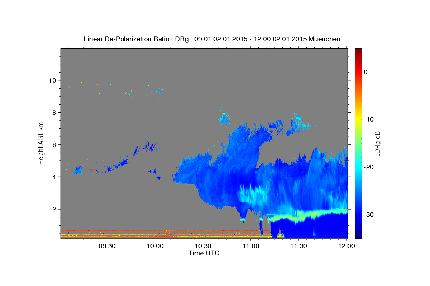Click the colorbar value label 0
430x286 pixels.
click(x=366, y=72)
